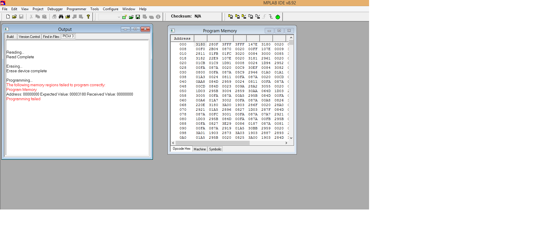Click the grayed Save file floppy icon
Image resolution: width=552 pixels, height=250 pixels.
[x=21, y=17]
